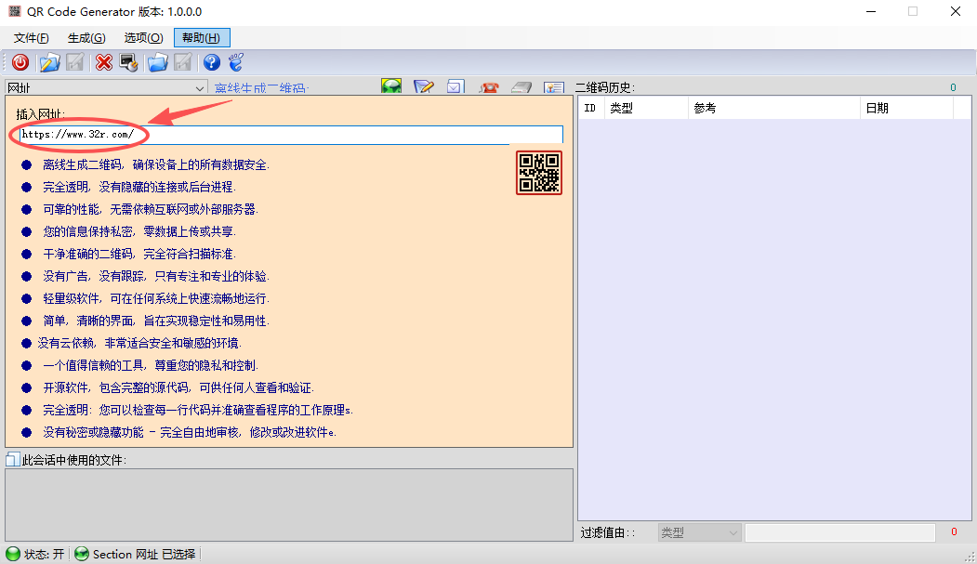977x564 pixels.
Task: Open the 文件(F) menu
Action: click(x=32, y=38)
